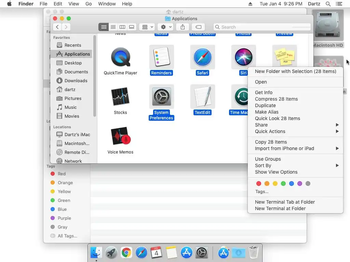
Task: Select Applications in the sidebar
Action: [x=71, y=54]
